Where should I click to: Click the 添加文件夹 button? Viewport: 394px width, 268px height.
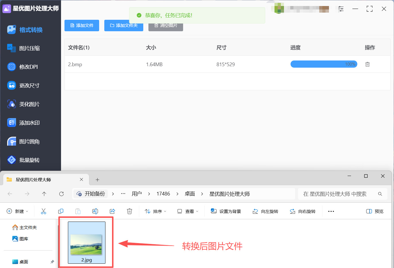pyautogui.click(x=124, y=26)
